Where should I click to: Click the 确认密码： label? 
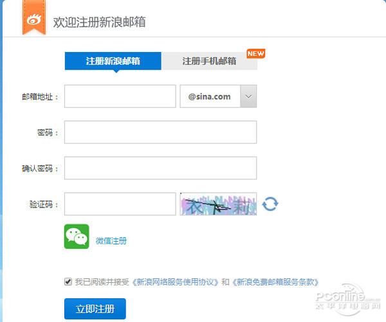41,168
